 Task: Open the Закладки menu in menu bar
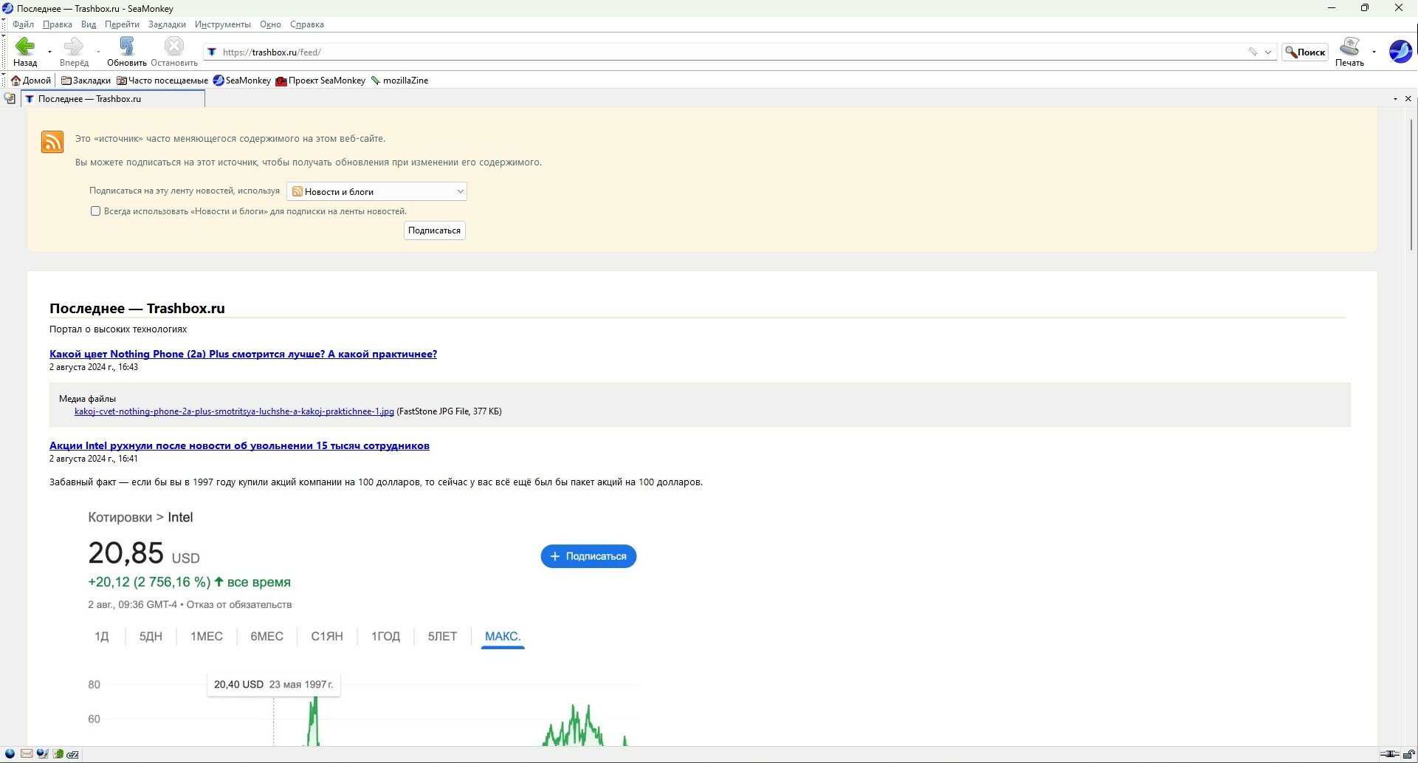pyautogui.click(x=167, y=24)
